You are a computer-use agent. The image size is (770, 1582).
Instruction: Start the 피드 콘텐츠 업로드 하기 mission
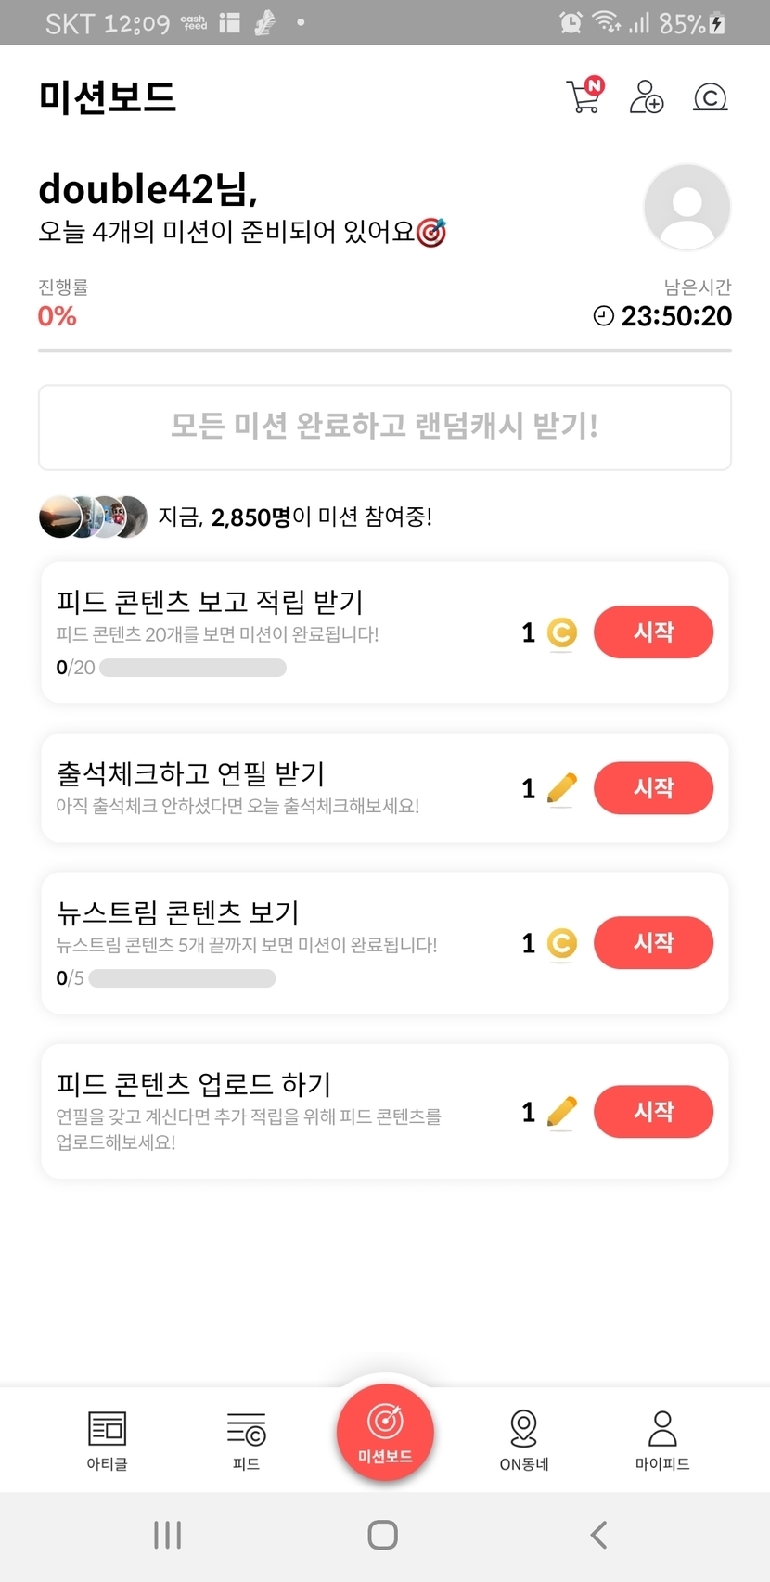[653, 1112]
